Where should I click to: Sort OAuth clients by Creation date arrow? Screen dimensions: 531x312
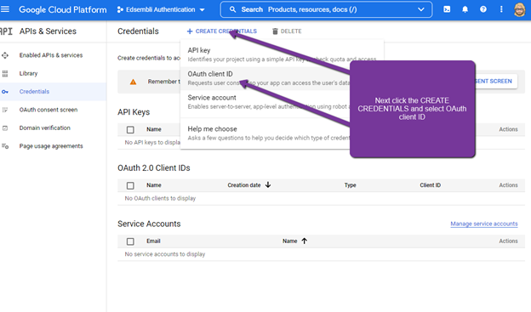[x=268, y=184]
